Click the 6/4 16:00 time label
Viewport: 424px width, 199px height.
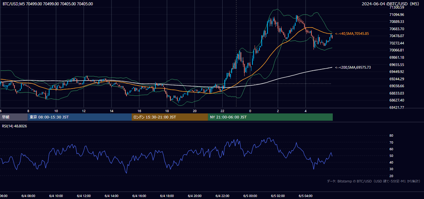139,196
